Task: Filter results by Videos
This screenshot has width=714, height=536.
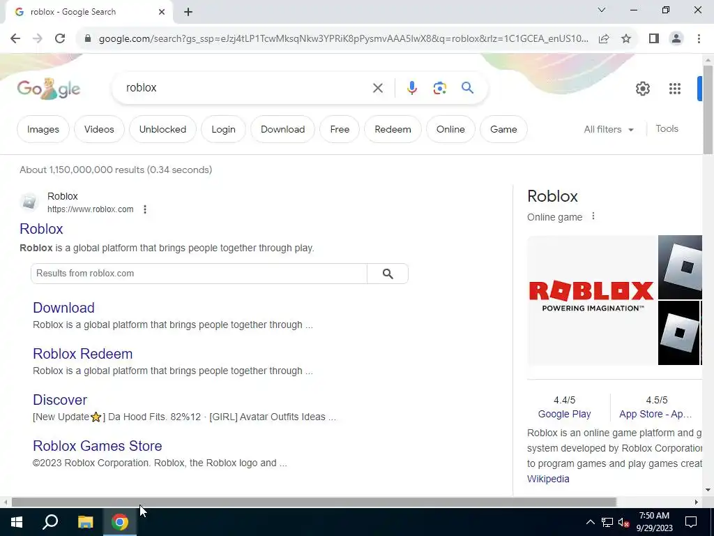Action: (99, 129)
